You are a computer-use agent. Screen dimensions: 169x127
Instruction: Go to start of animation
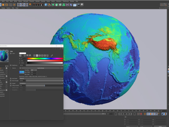(x=116, y=114)
